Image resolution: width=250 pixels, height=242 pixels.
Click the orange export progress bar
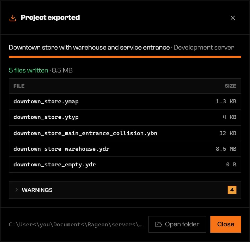click(125, 57)
